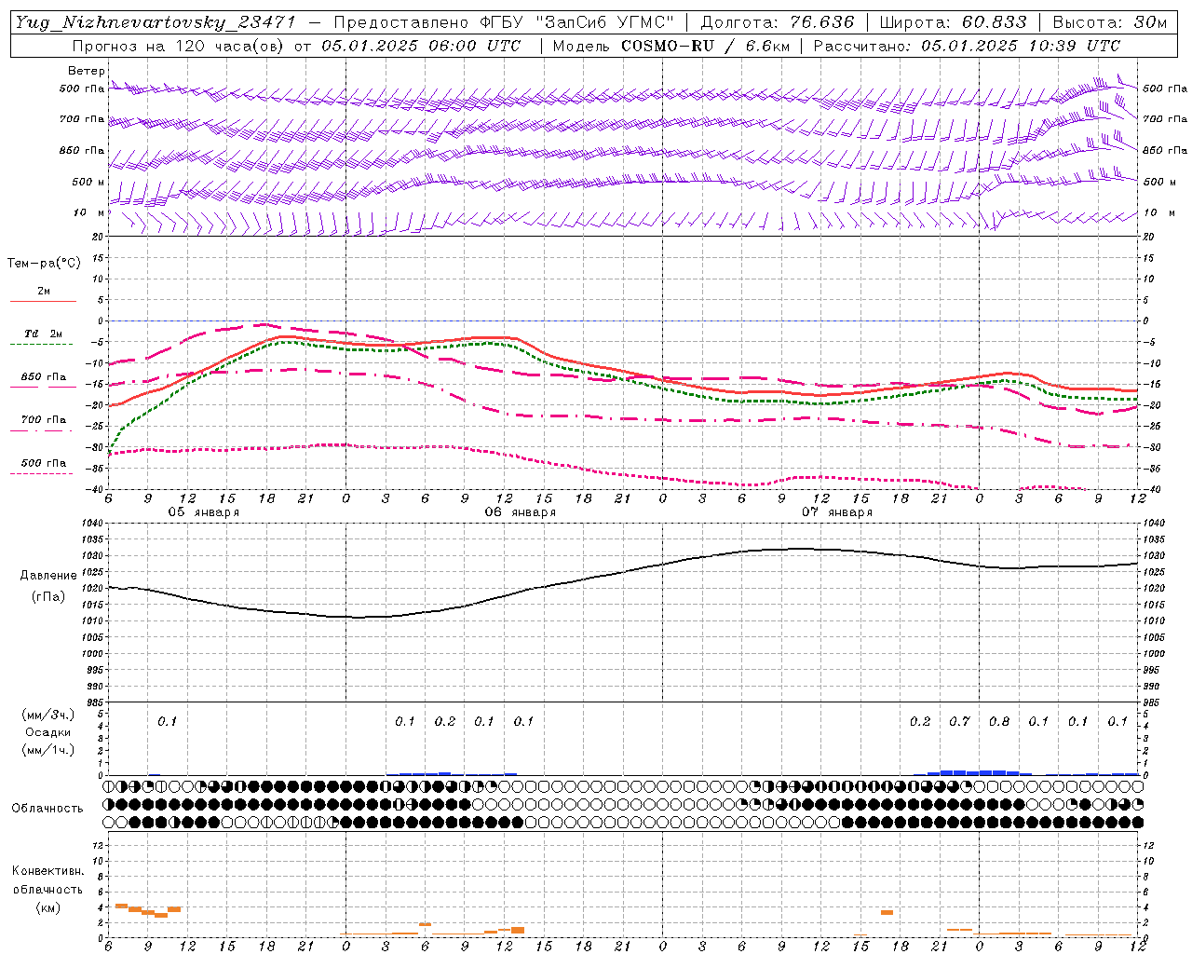Click the Модель COSMO-RU / 6.6км label
The width and height of the screenshot is (1192, 954).
click(x=670, y=46)
